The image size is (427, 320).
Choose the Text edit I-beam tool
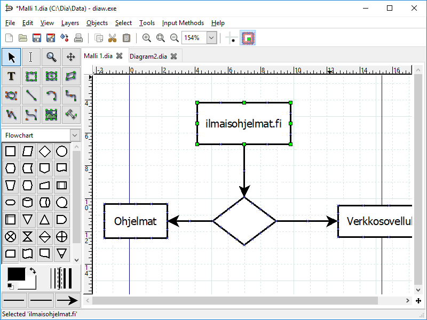(x=31, y=57)
